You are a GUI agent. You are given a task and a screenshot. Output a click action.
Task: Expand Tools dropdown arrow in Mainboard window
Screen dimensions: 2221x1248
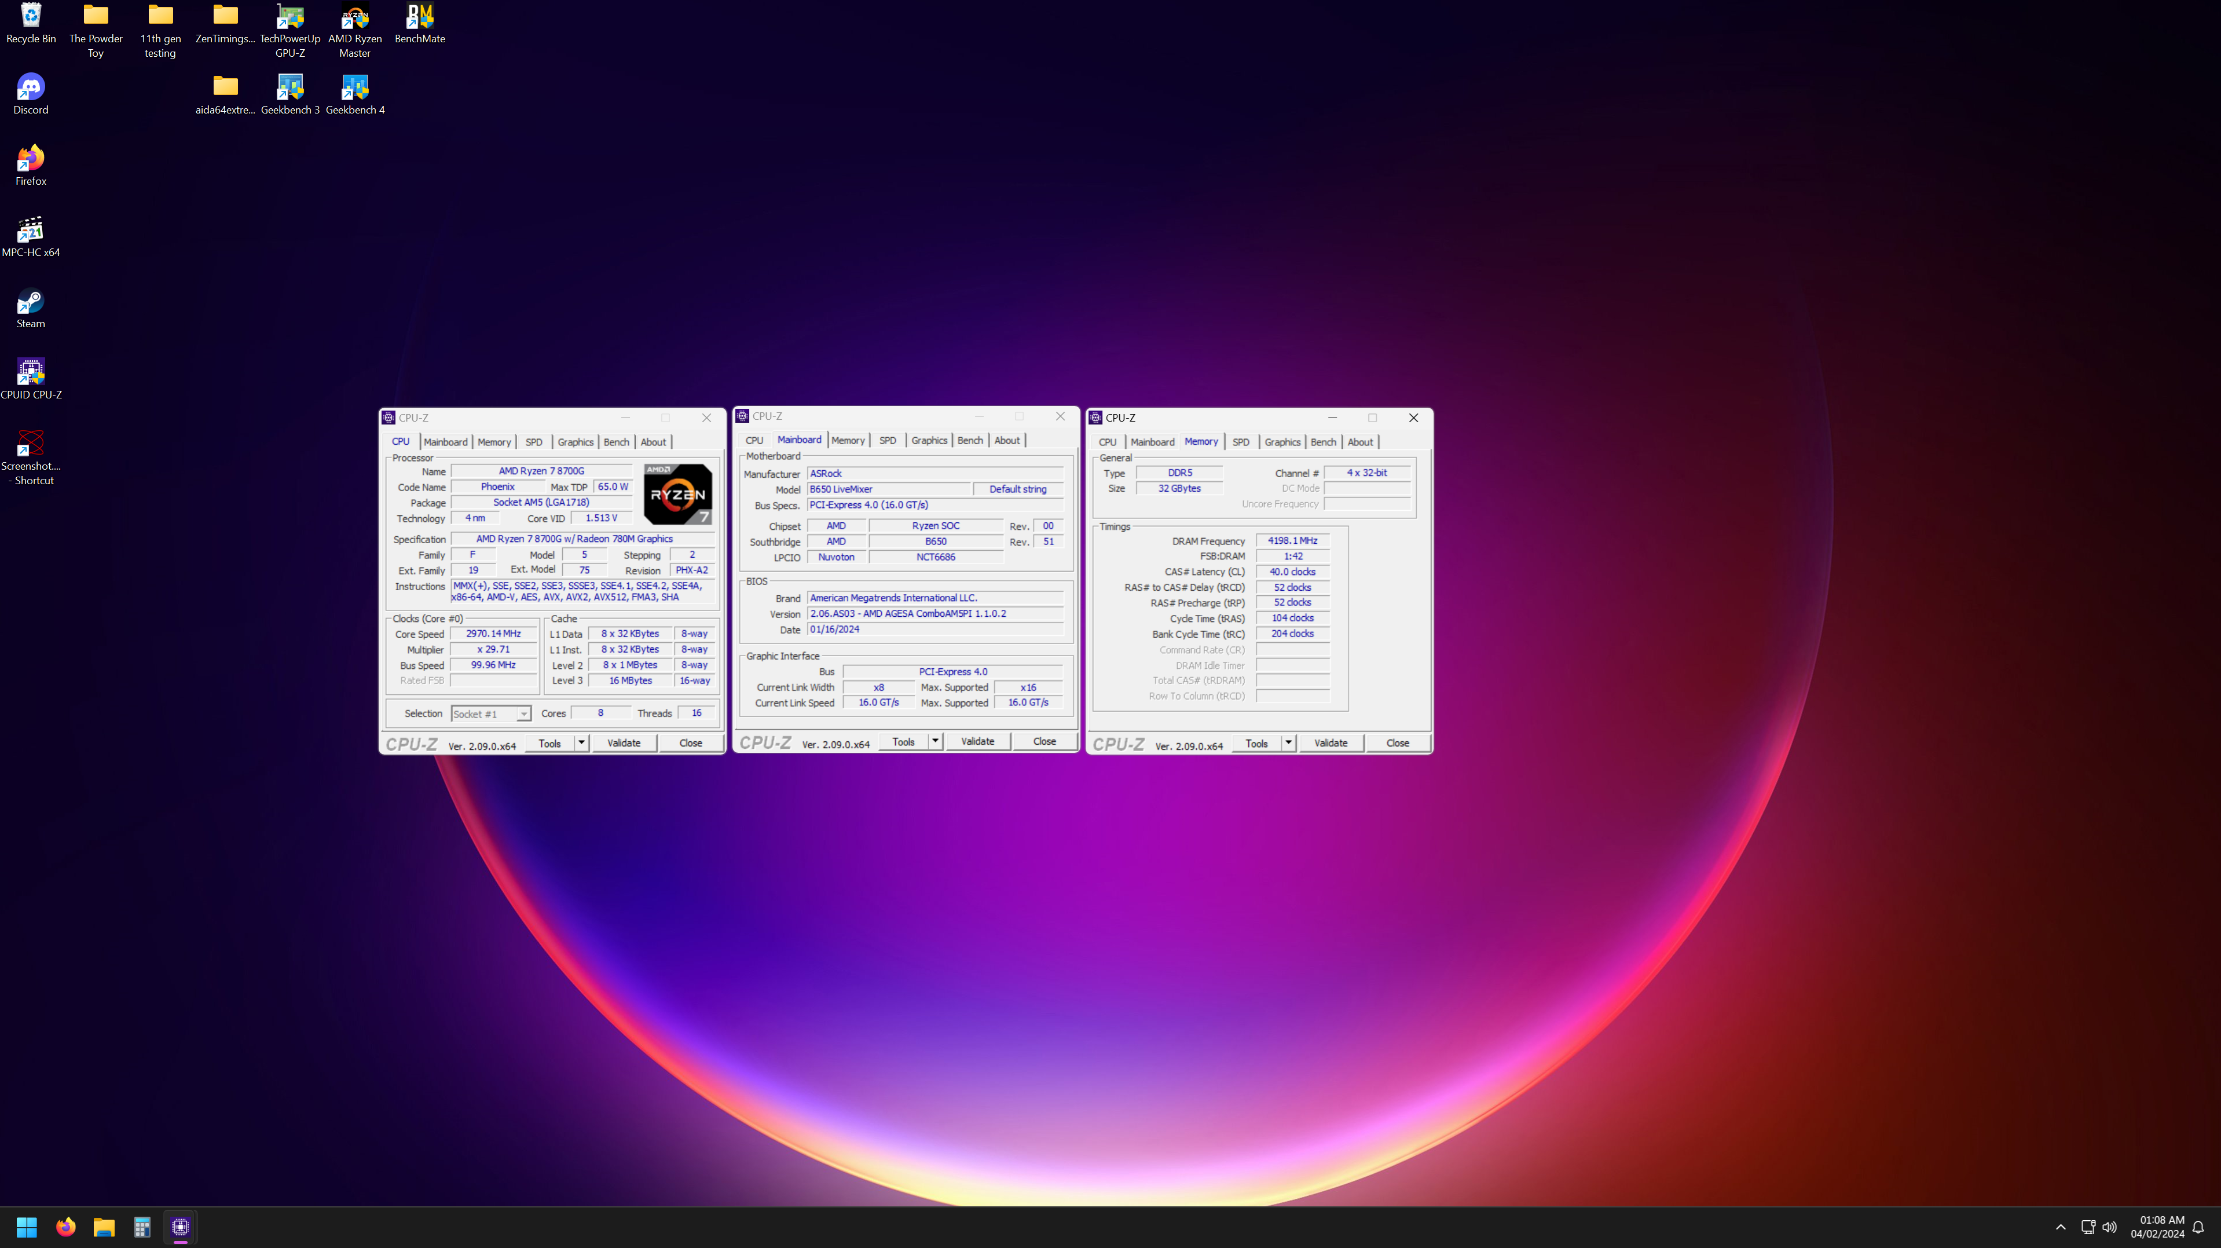[934, 741]
